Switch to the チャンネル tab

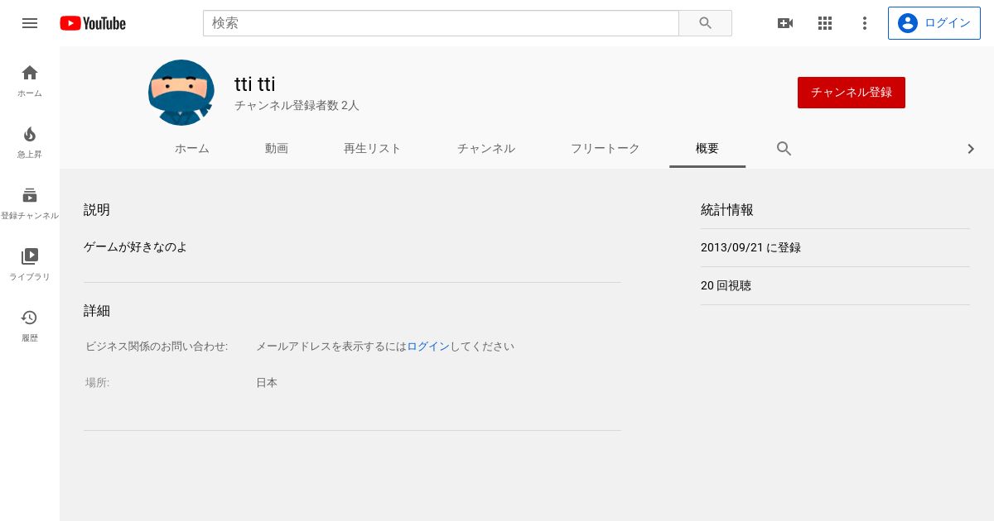(486, 149)
